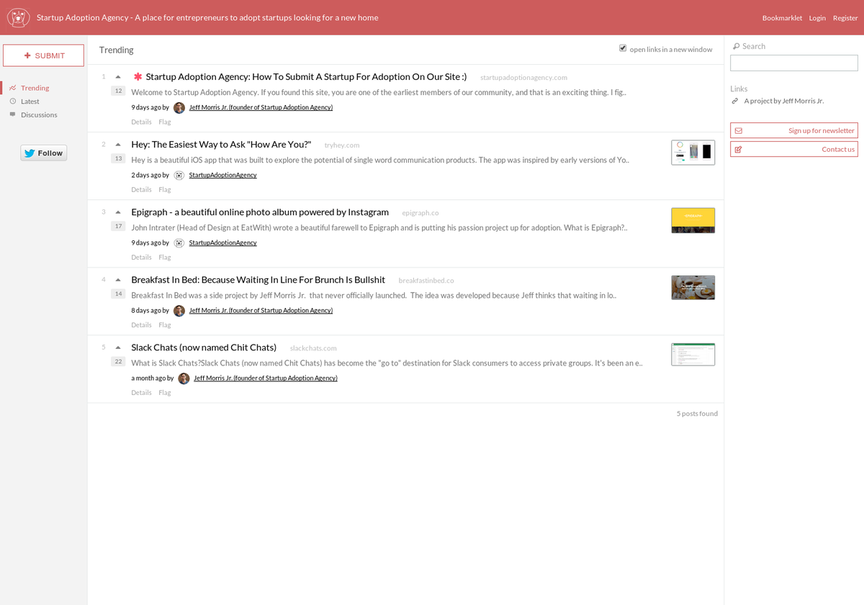Click the 5 posts found text
This screenshot has height=605, width=864.
pos(697,414)
